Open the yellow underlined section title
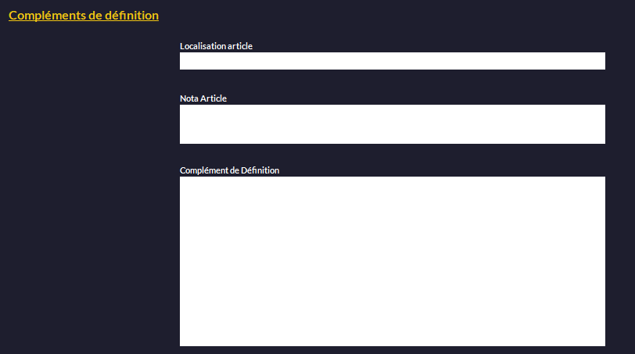This screenshot has height=354, width=635. tap(84, 16)
